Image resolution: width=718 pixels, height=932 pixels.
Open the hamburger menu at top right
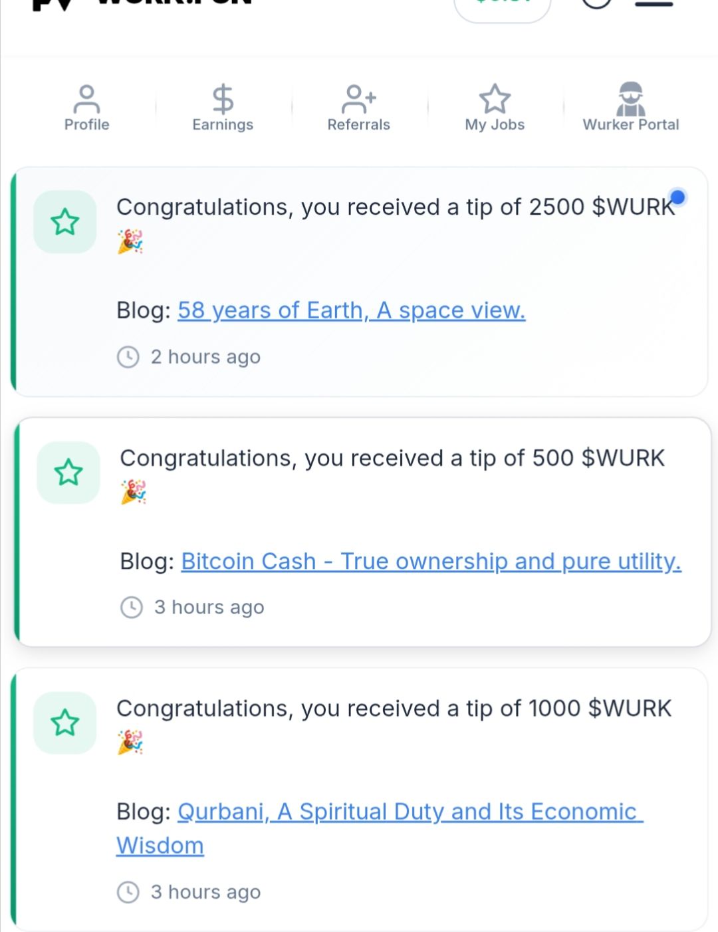click(x=654, y=3)
